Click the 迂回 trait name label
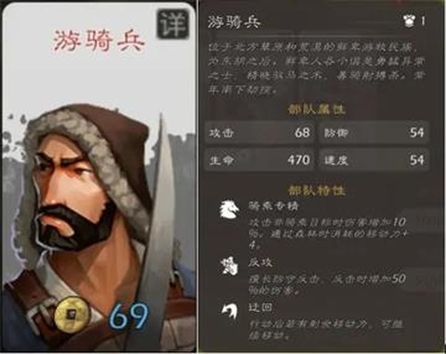The image size is (446, 354). click(x=260, y=307)
